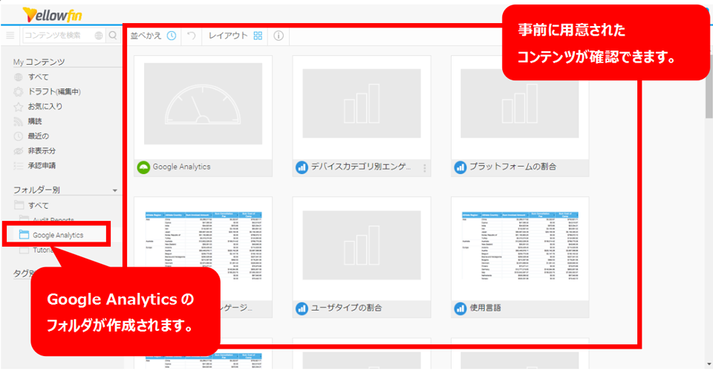Viewport: 713px width, 371px height.
Task: Open the 並べかえ sort option
Action: coord(146,36)
